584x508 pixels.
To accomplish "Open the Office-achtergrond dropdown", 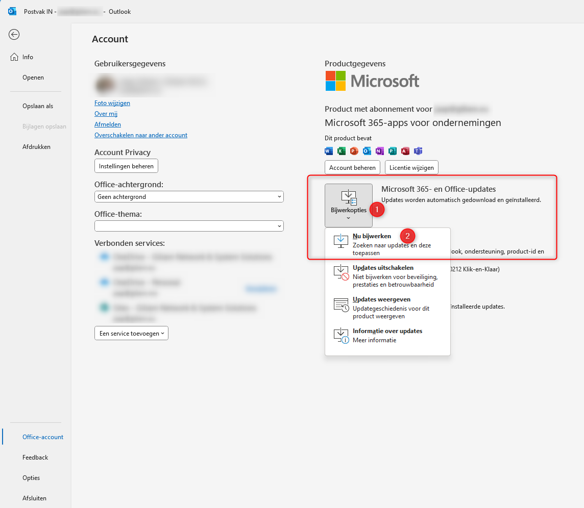I will click(x=189, y=197).
